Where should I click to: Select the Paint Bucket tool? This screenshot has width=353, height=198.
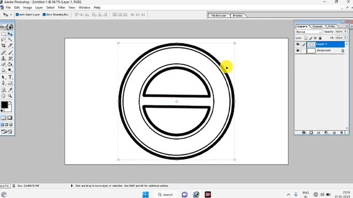(10, 64)
